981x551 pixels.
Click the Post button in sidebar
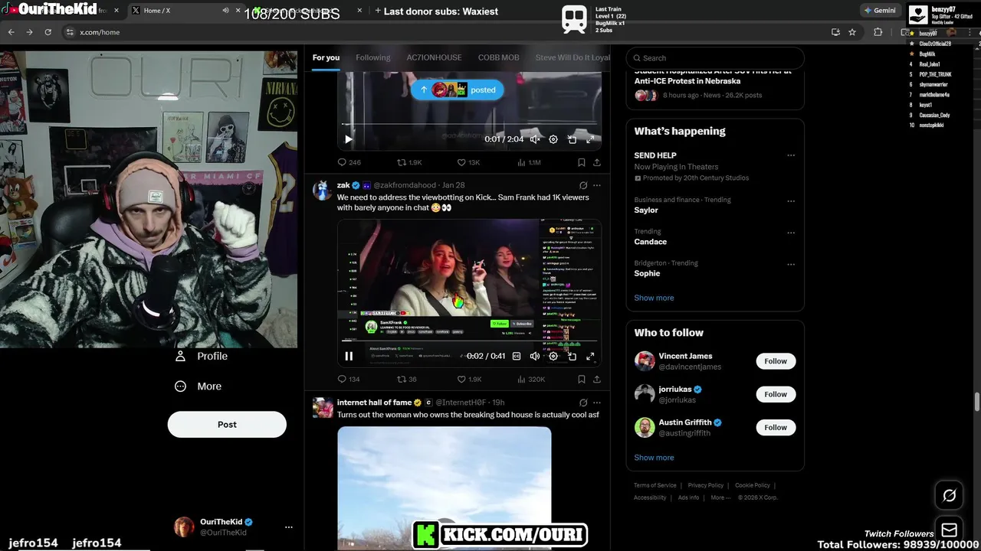coord(227,425)
